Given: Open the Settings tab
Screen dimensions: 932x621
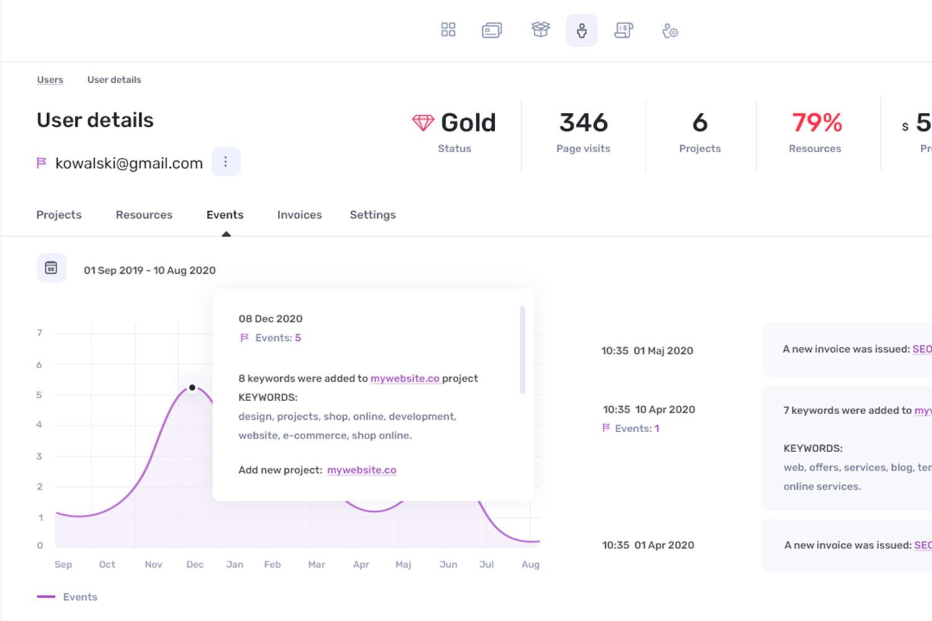Looking at the screenshot, I should [373, 215].
